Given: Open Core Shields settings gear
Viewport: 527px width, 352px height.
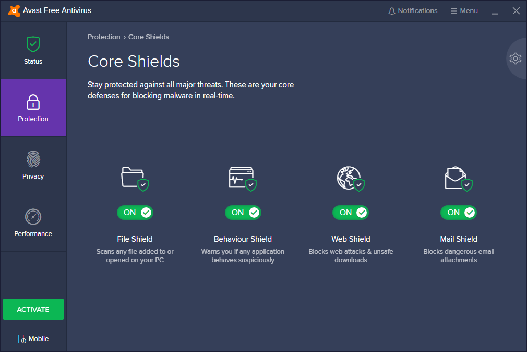Looking at the screenshot, I should coord(516,58).
